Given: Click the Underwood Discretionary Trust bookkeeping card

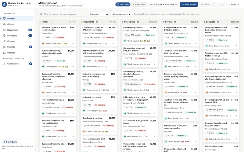Looking at the screenshot, I should (99, 125).
